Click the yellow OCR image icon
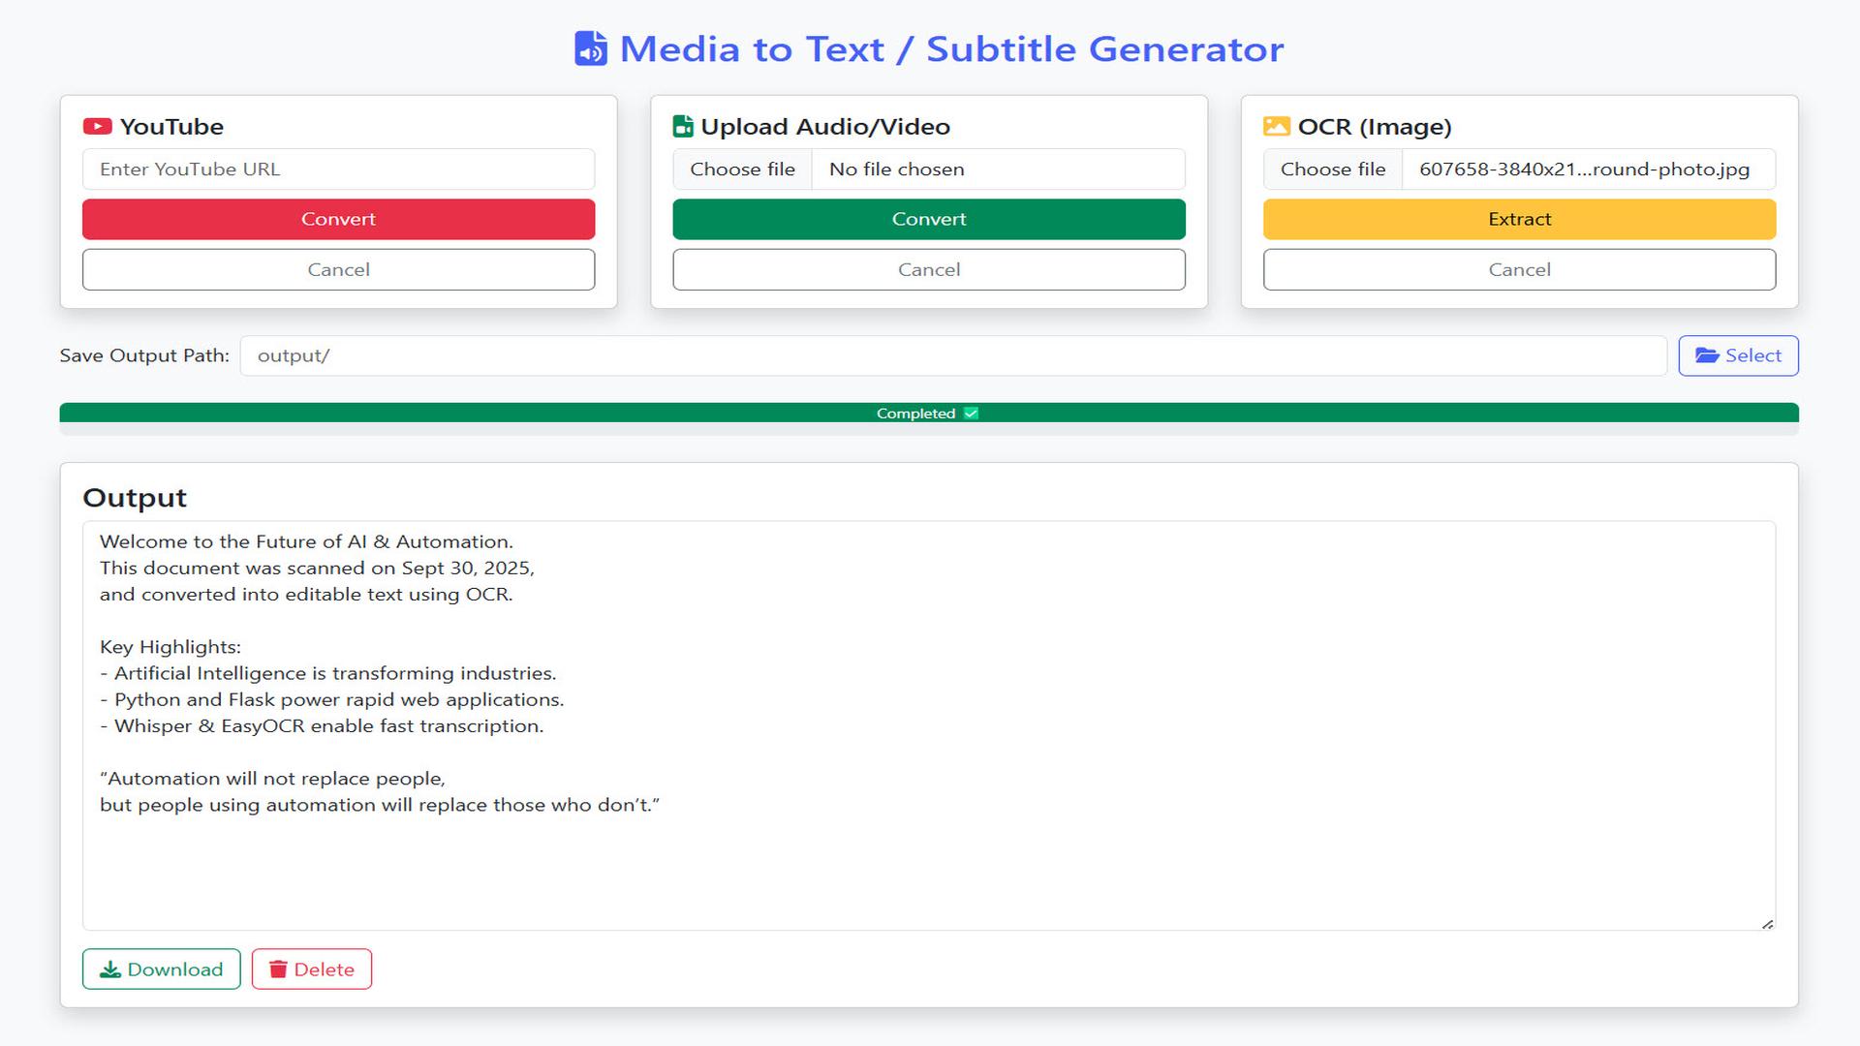Viewport: 1860px width, 1046px height. coord(1276,127)
